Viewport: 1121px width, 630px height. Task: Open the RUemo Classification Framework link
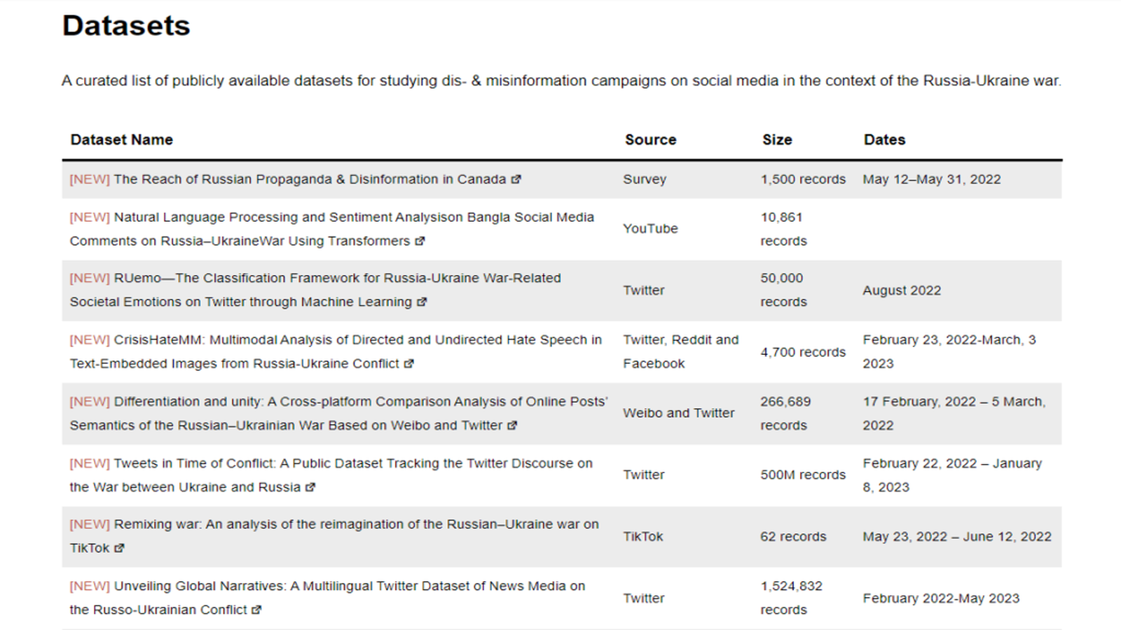[337, 279]
